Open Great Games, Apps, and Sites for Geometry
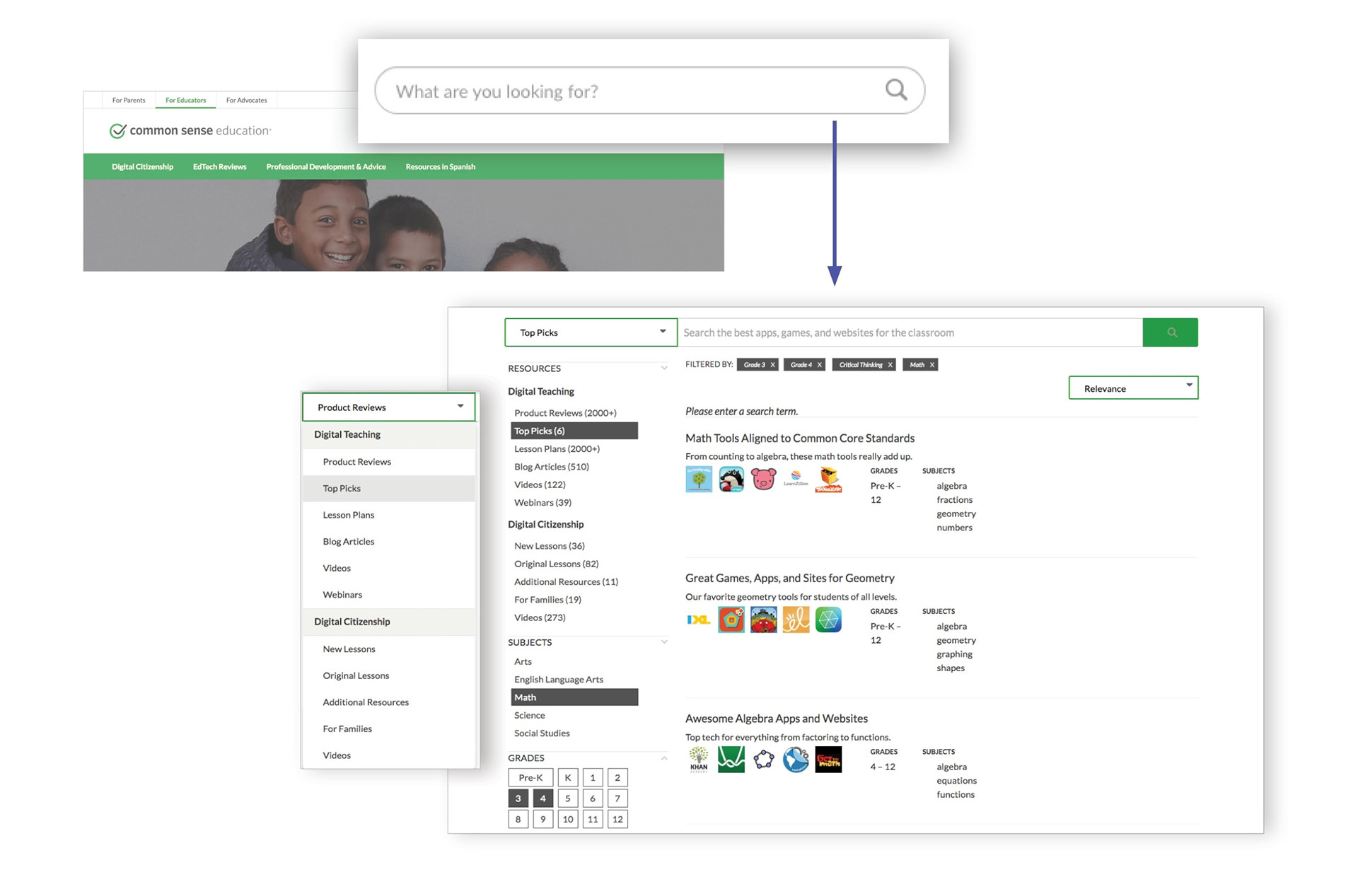Viewport: 1358px width, 877px height. [x=790, y=579]
